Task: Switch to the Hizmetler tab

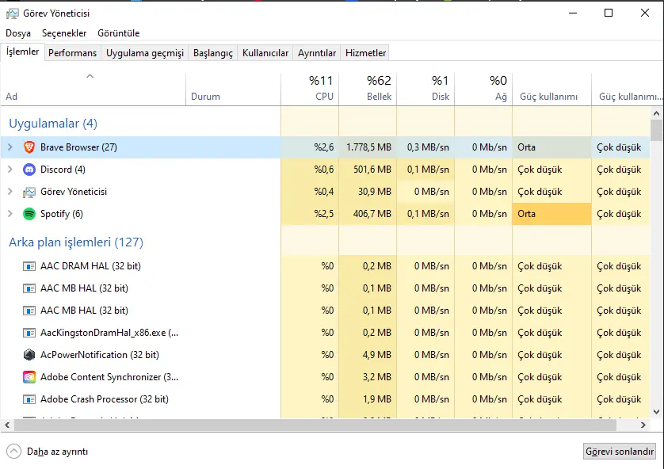Action: (365, 53)
